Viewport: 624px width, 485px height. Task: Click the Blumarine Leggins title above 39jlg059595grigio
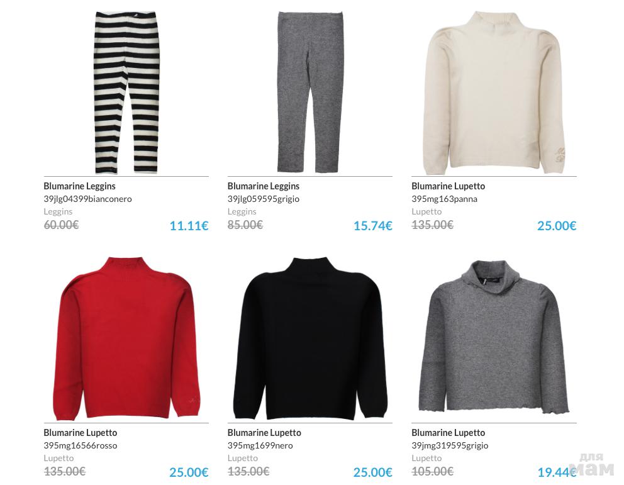(x=264, y=186)
